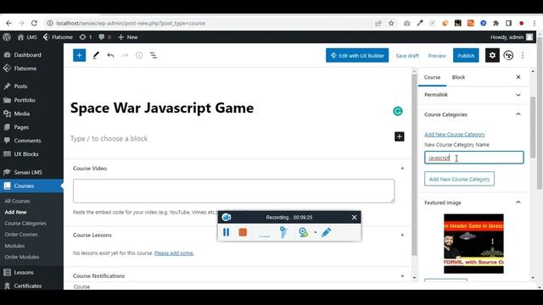Click the featured image thumbnail

point(473,243)
